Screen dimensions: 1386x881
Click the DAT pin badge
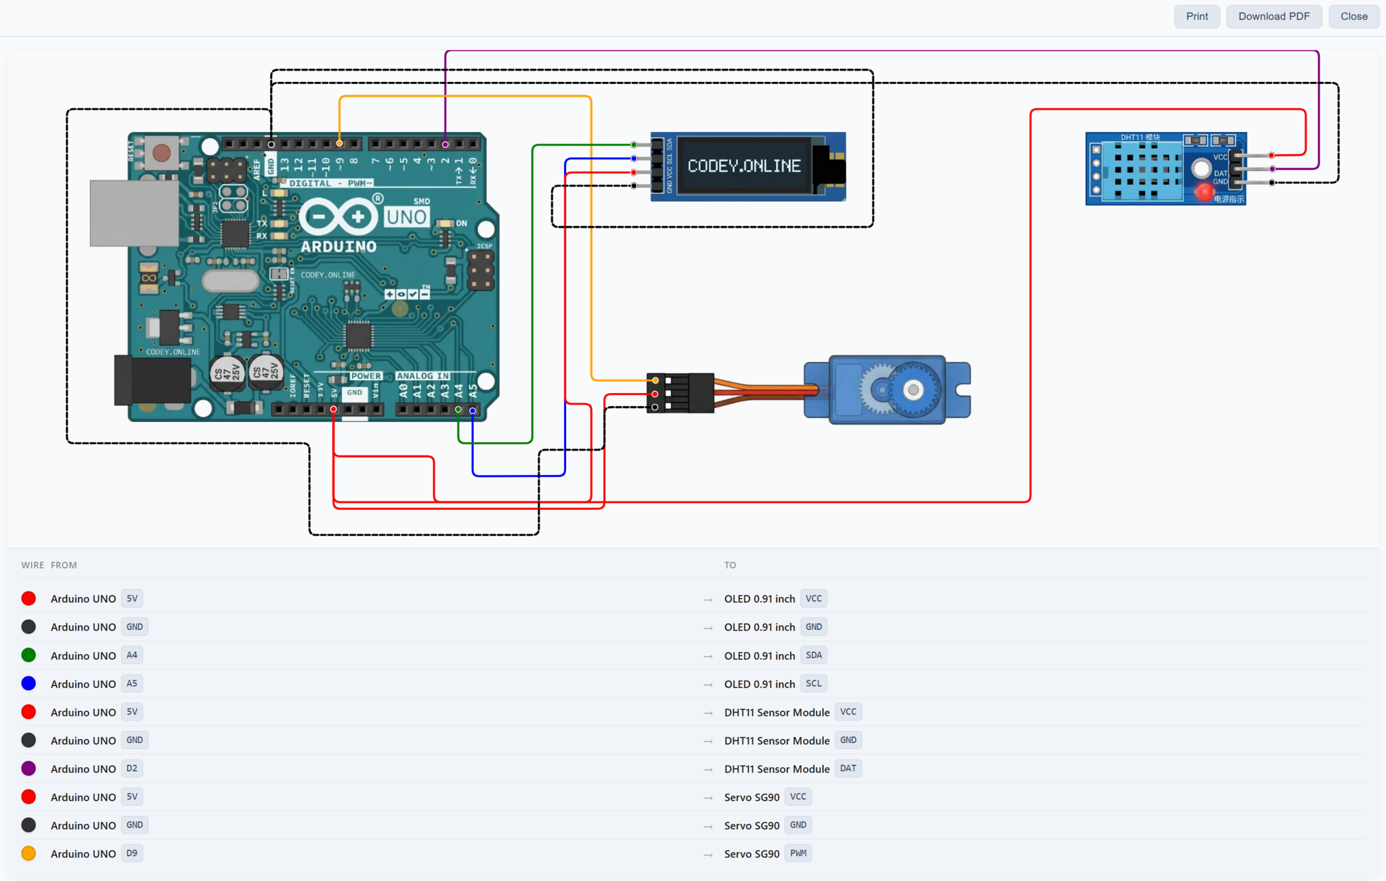coord(848,769)
